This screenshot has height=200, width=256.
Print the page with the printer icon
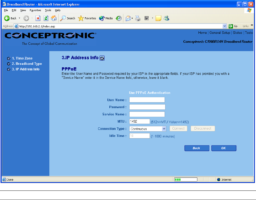[x=138, y=18]
